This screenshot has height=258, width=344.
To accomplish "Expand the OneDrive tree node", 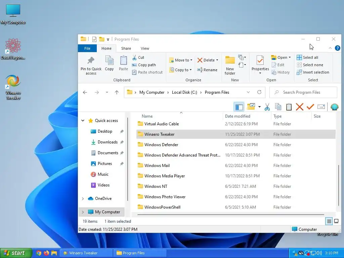I will pos(83,199).
